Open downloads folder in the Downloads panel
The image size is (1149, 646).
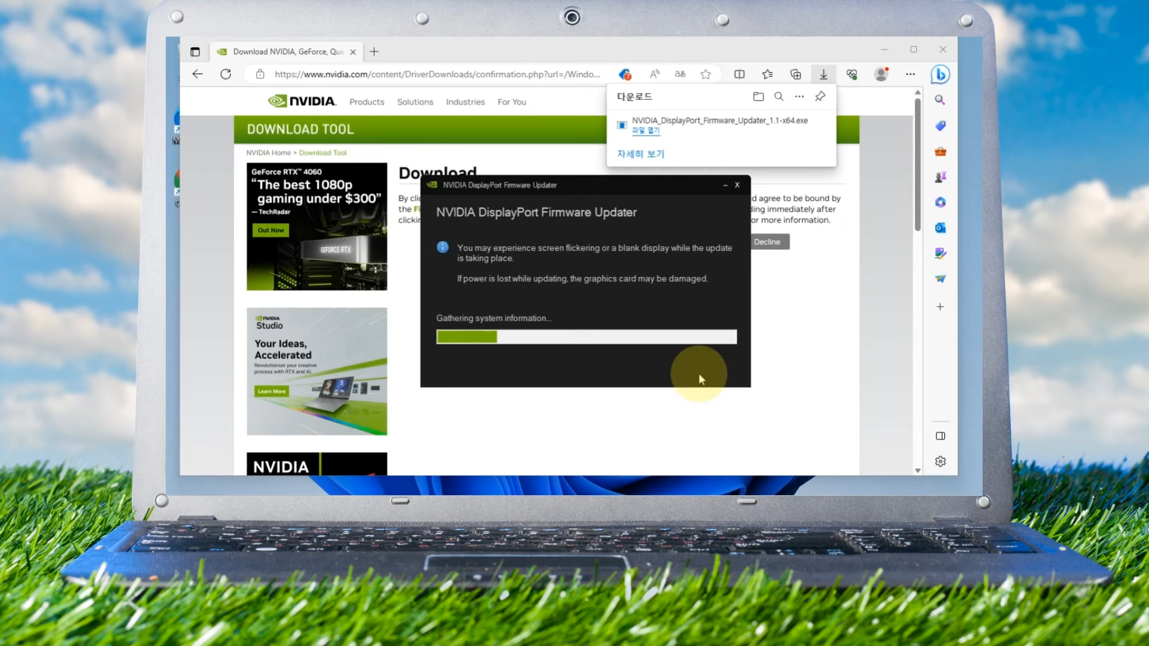click(x=758, y=96)
